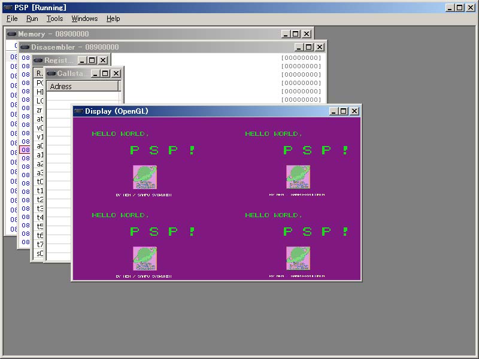Open the Help menu
Viewport: 479px width, 359px height.
click(113, 19)
